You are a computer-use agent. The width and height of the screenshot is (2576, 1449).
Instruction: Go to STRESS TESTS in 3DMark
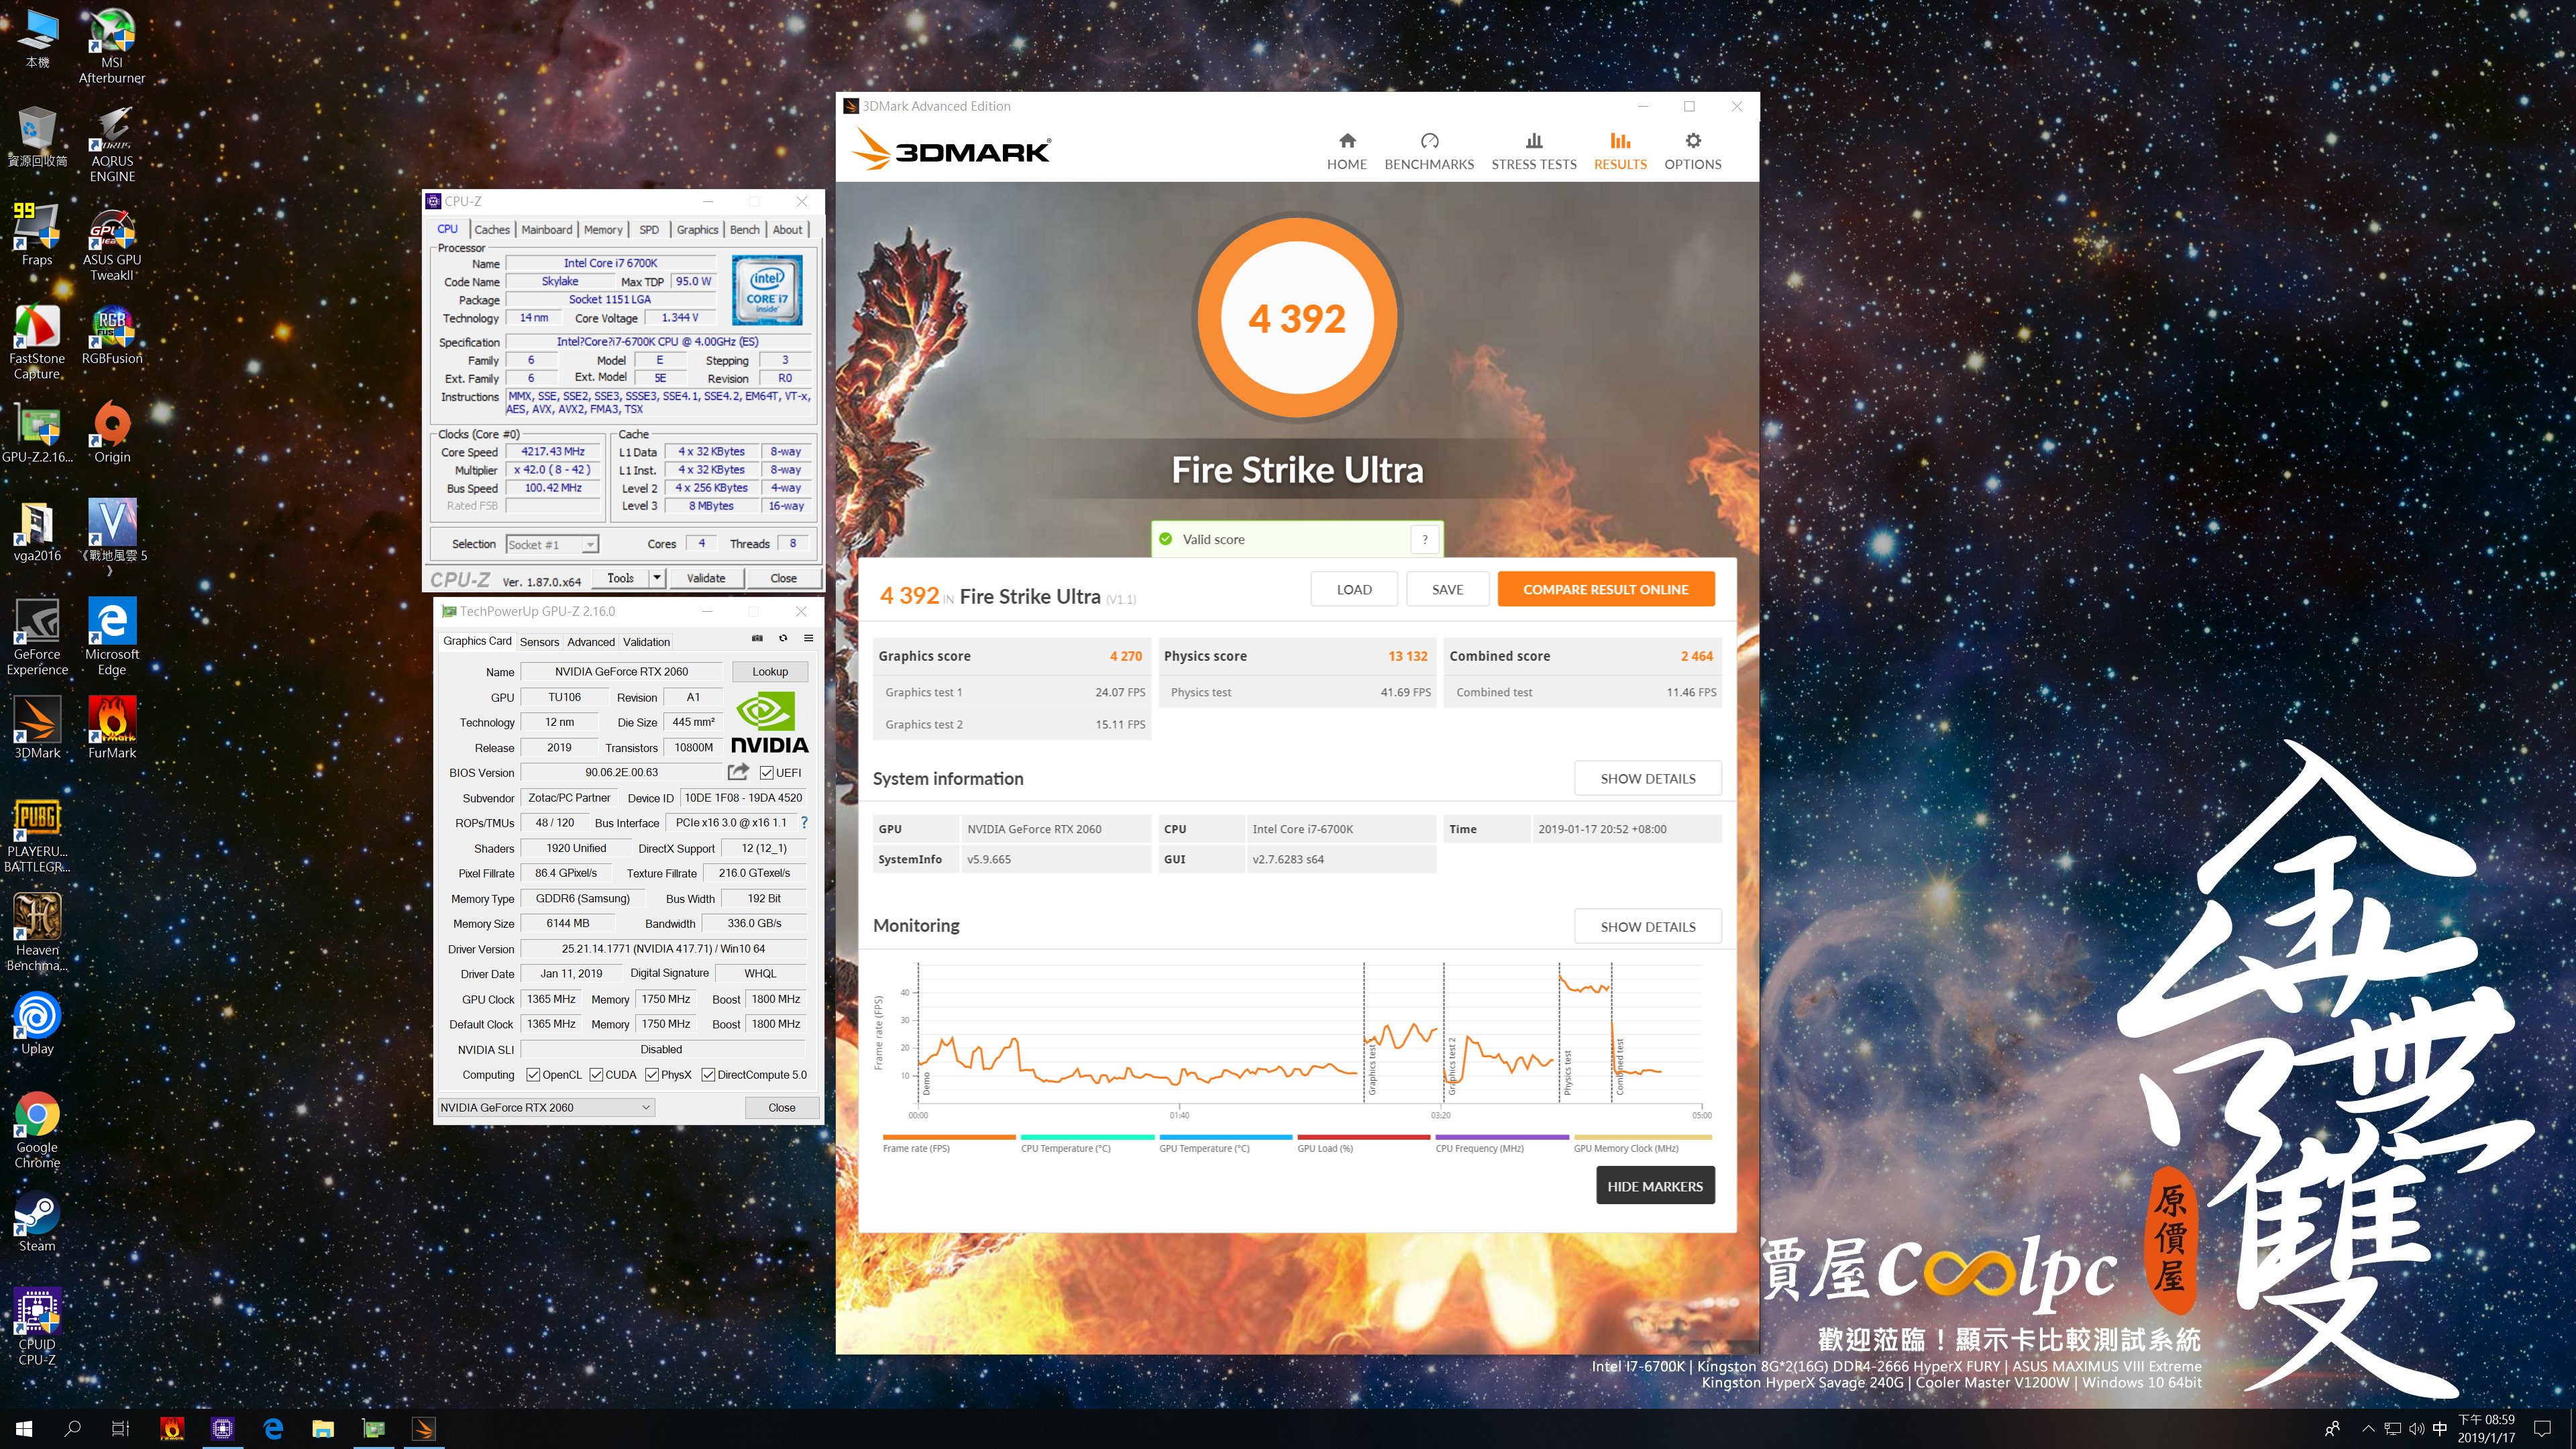point(1533,151)
